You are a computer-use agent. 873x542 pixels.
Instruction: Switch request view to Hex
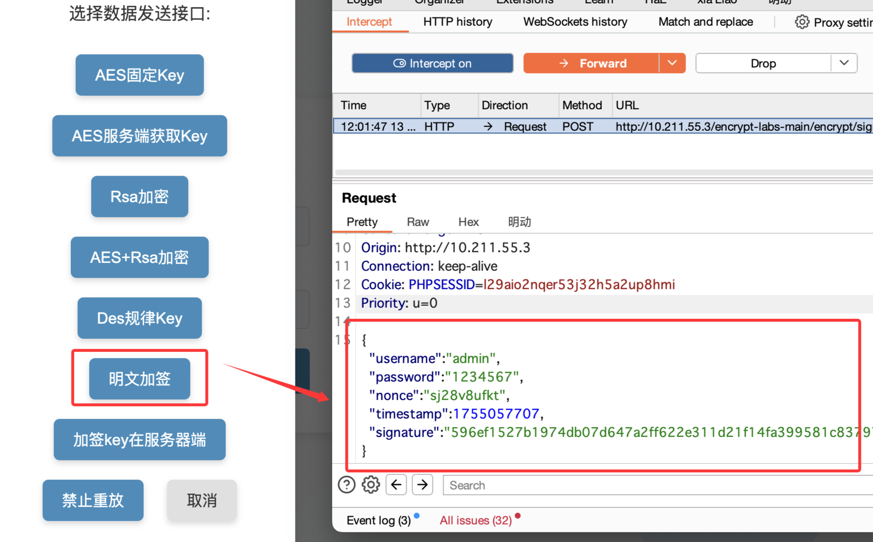pos(468,222)
